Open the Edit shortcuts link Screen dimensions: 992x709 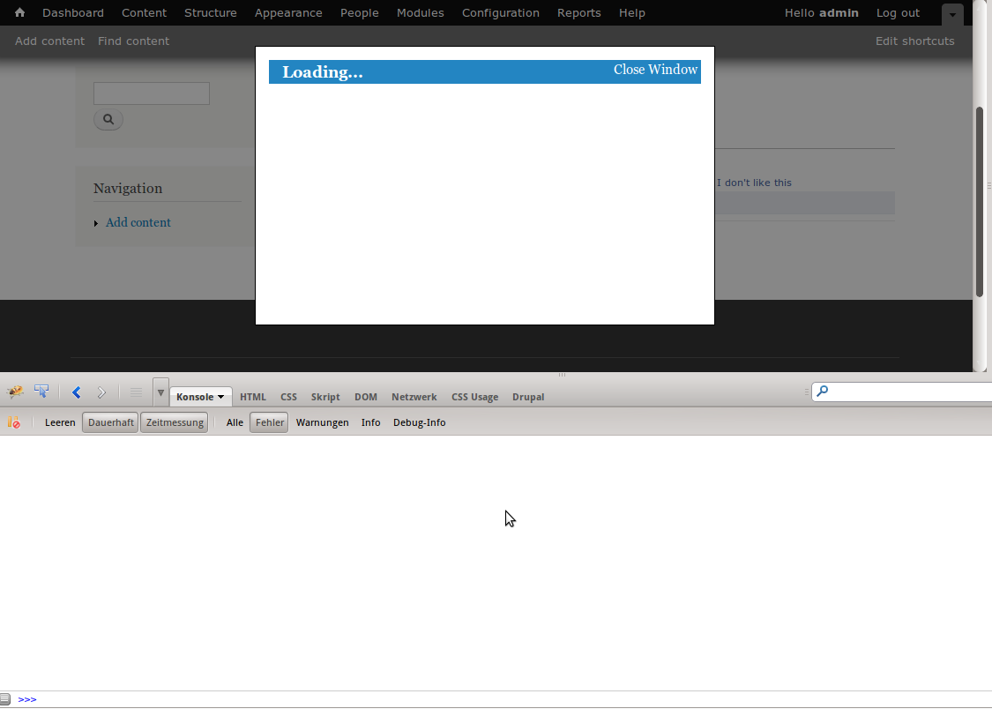tap(914, 41)
